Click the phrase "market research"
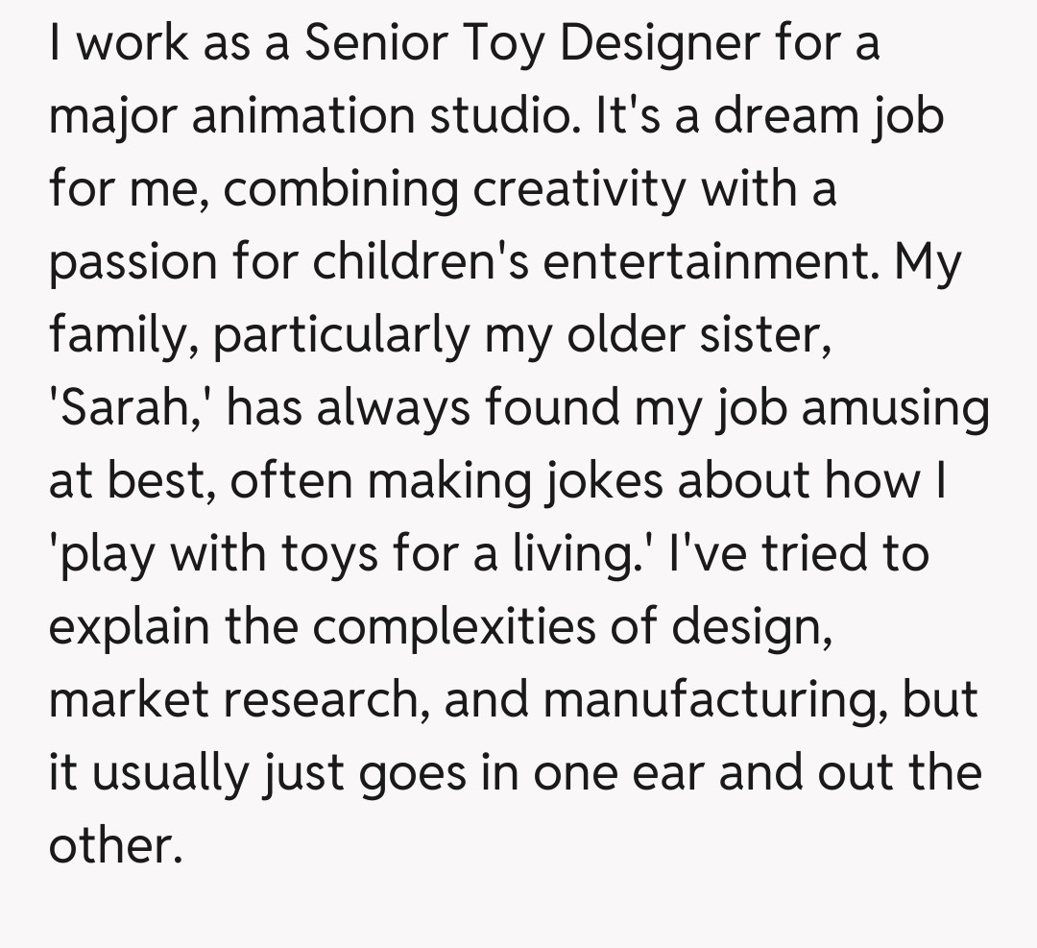The image size is (1037, 948). pyautogui.click(x=231, y=700)
